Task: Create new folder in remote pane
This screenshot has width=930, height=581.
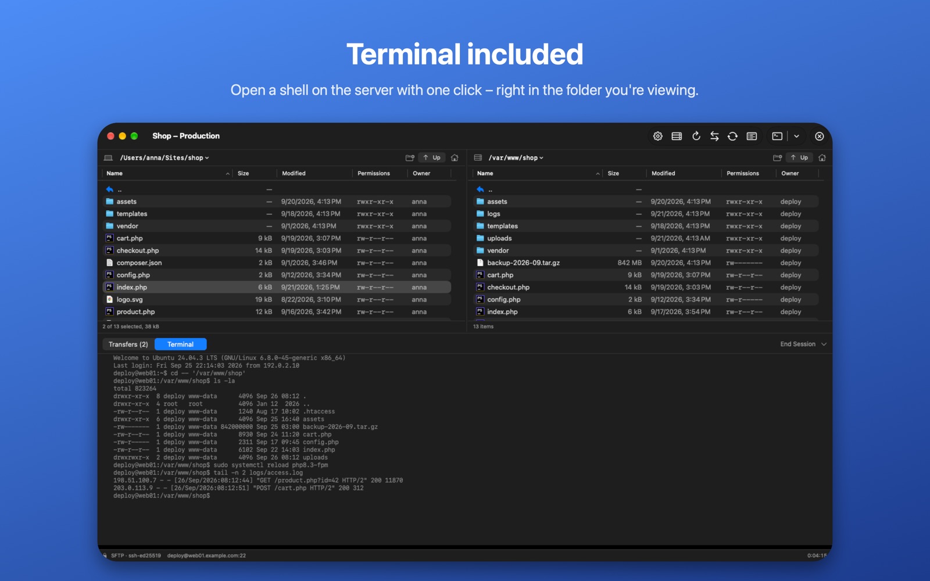Action: [777, 157]
